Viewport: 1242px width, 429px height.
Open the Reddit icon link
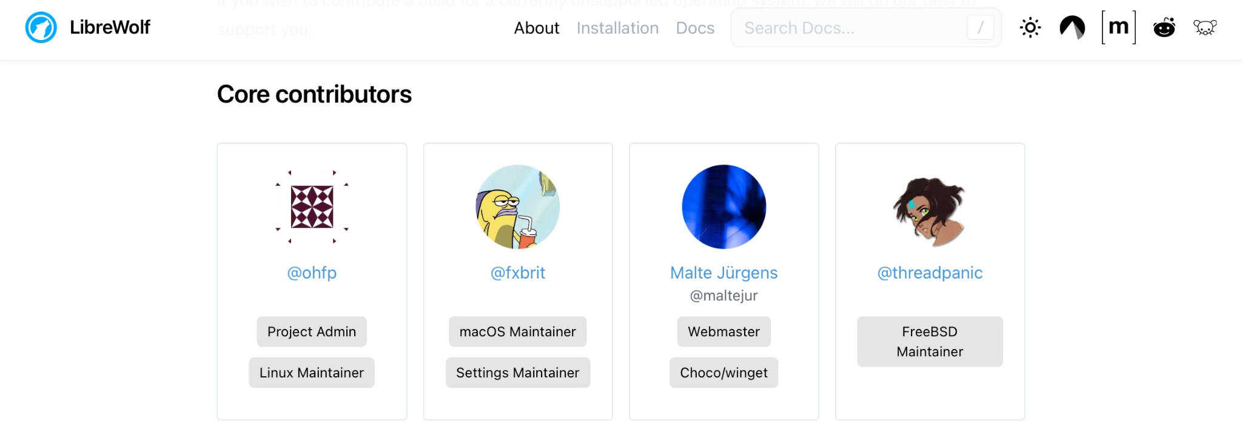[x=1164, y=27]
